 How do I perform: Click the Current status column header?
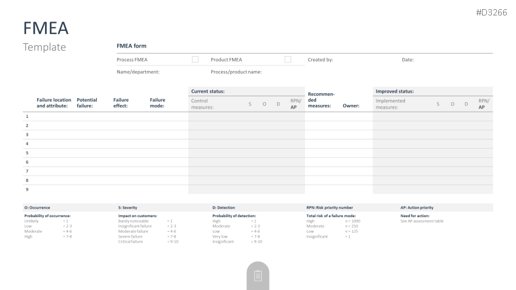coord(208,91)
